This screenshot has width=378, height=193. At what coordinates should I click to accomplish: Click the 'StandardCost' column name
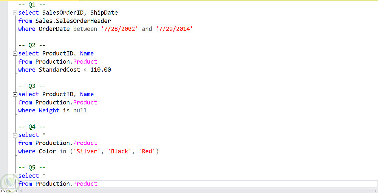(x=59, y=70)
